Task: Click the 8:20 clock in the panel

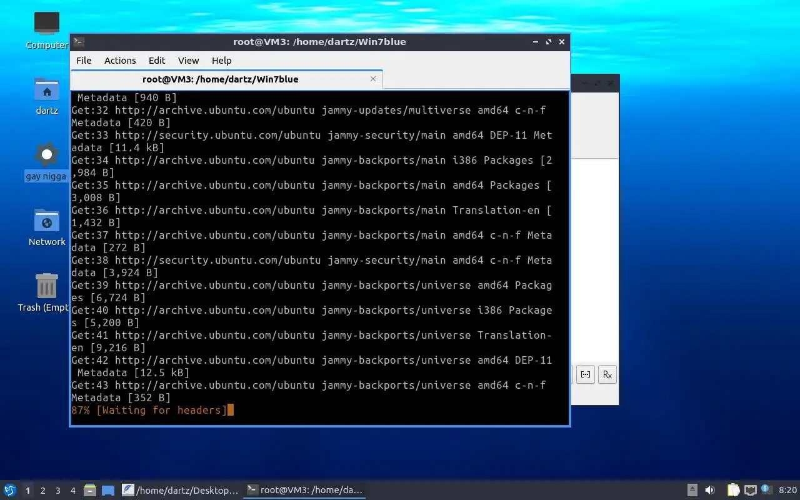Action: (x=788, y=490)
